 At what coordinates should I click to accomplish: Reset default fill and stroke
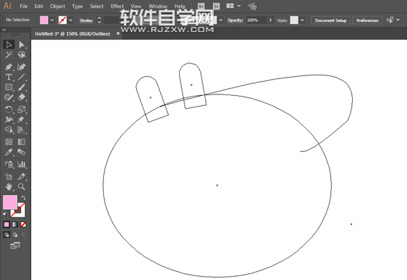pyautogui.click(x=5, y=215)
